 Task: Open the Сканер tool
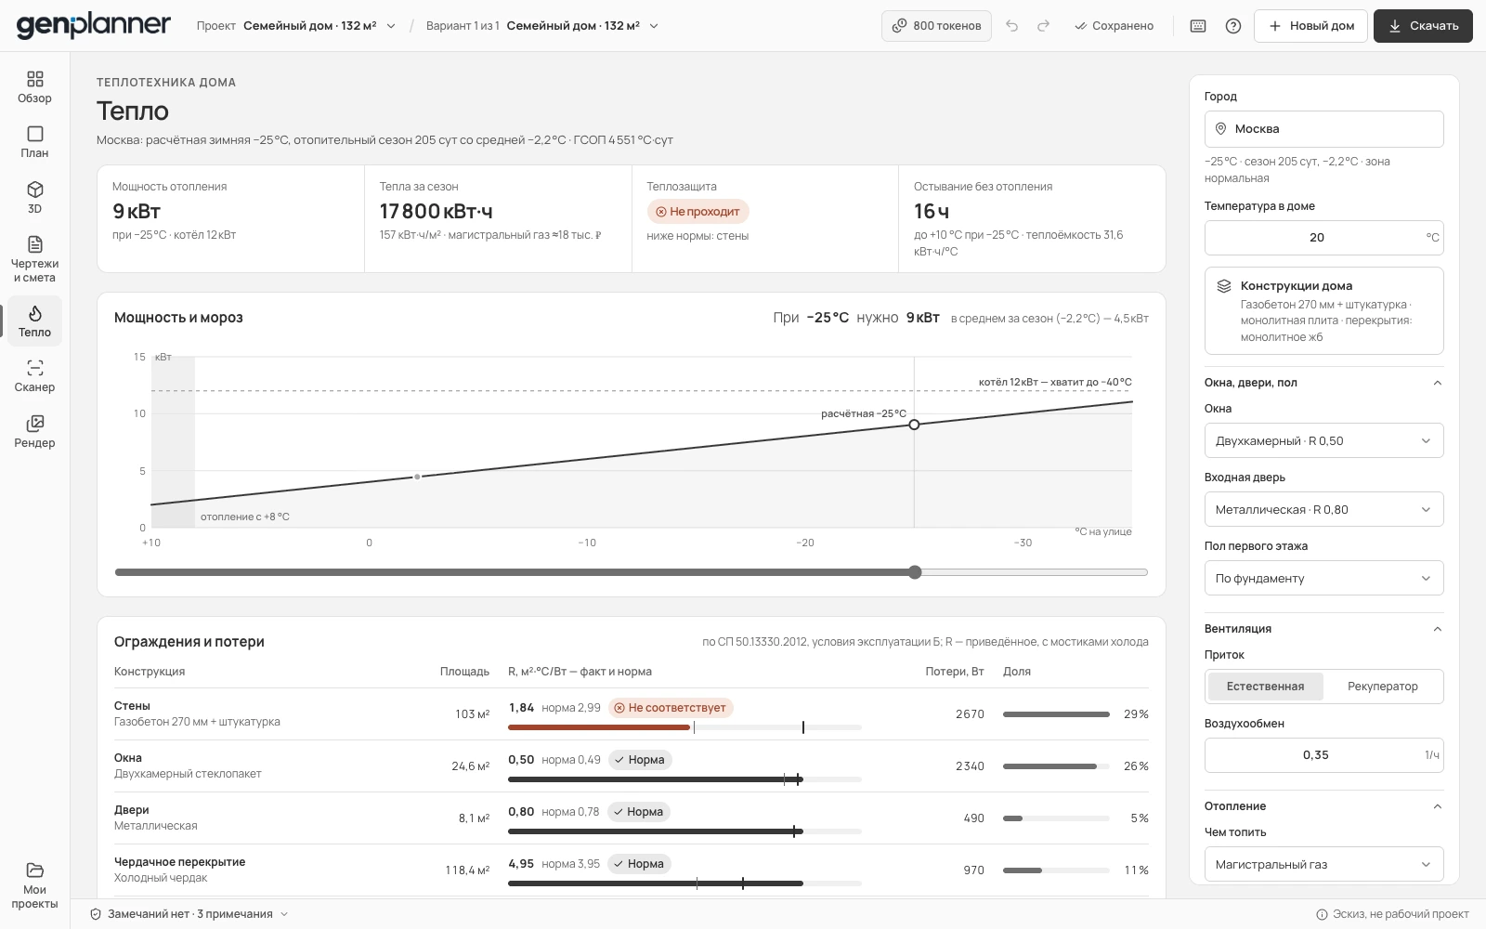(34, 376)
